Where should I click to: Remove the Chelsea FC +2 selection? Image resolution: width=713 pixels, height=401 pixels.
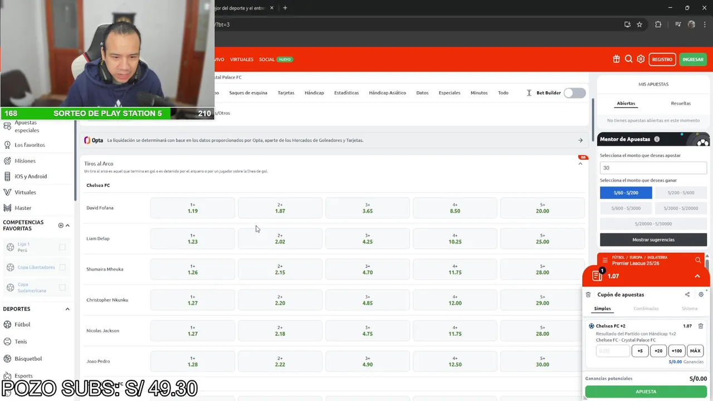[701, 326]
